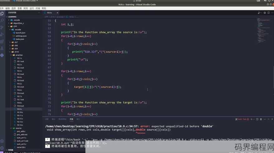
Task: Run the C file with play button
Action: [259, 13]
